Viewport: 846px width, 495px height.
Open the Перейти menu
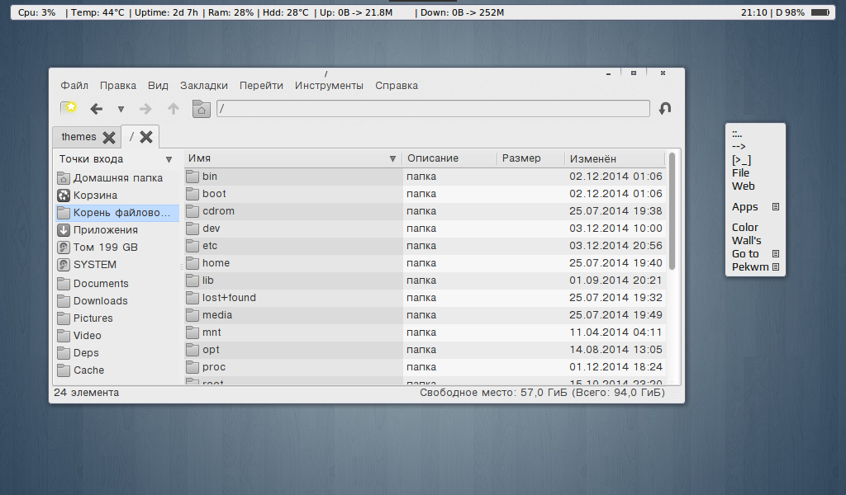tap(261, 85)
